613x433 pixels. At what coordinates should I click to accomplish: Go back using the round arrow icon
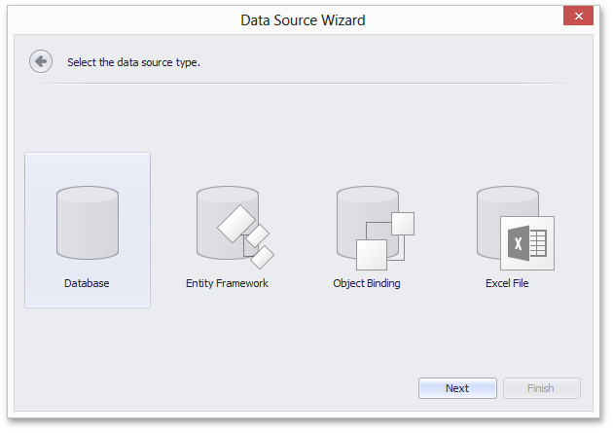pos(41,61)
